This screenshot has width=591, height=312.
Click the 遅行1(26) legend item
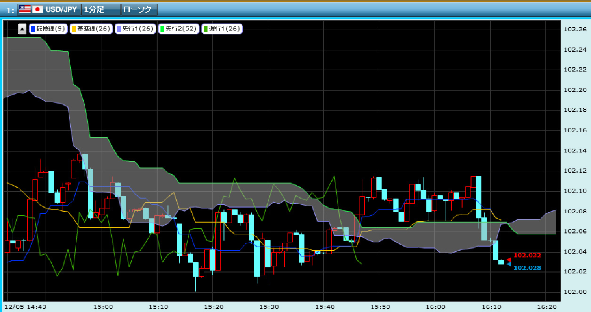tap(222, 29)
